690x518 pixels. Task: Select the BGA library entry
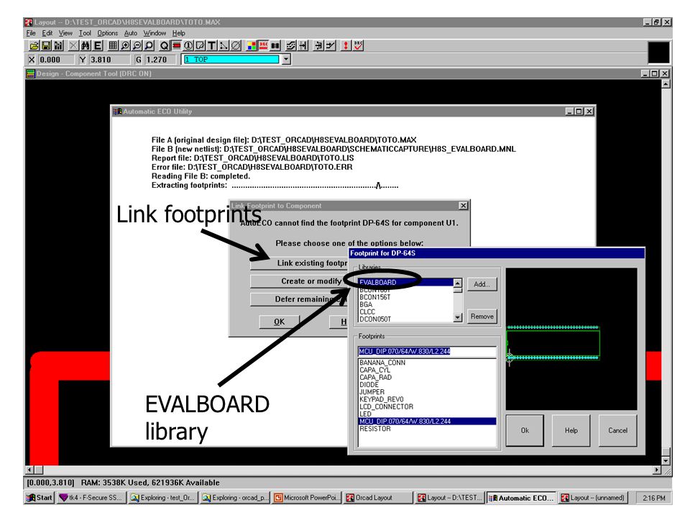click(405, 304)
